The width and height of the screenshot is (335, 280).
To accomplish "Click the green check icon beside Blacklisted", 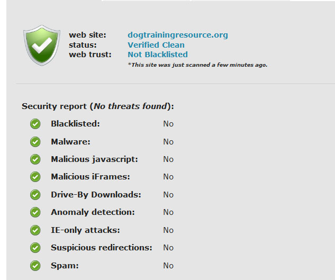I will coord(35,124).
